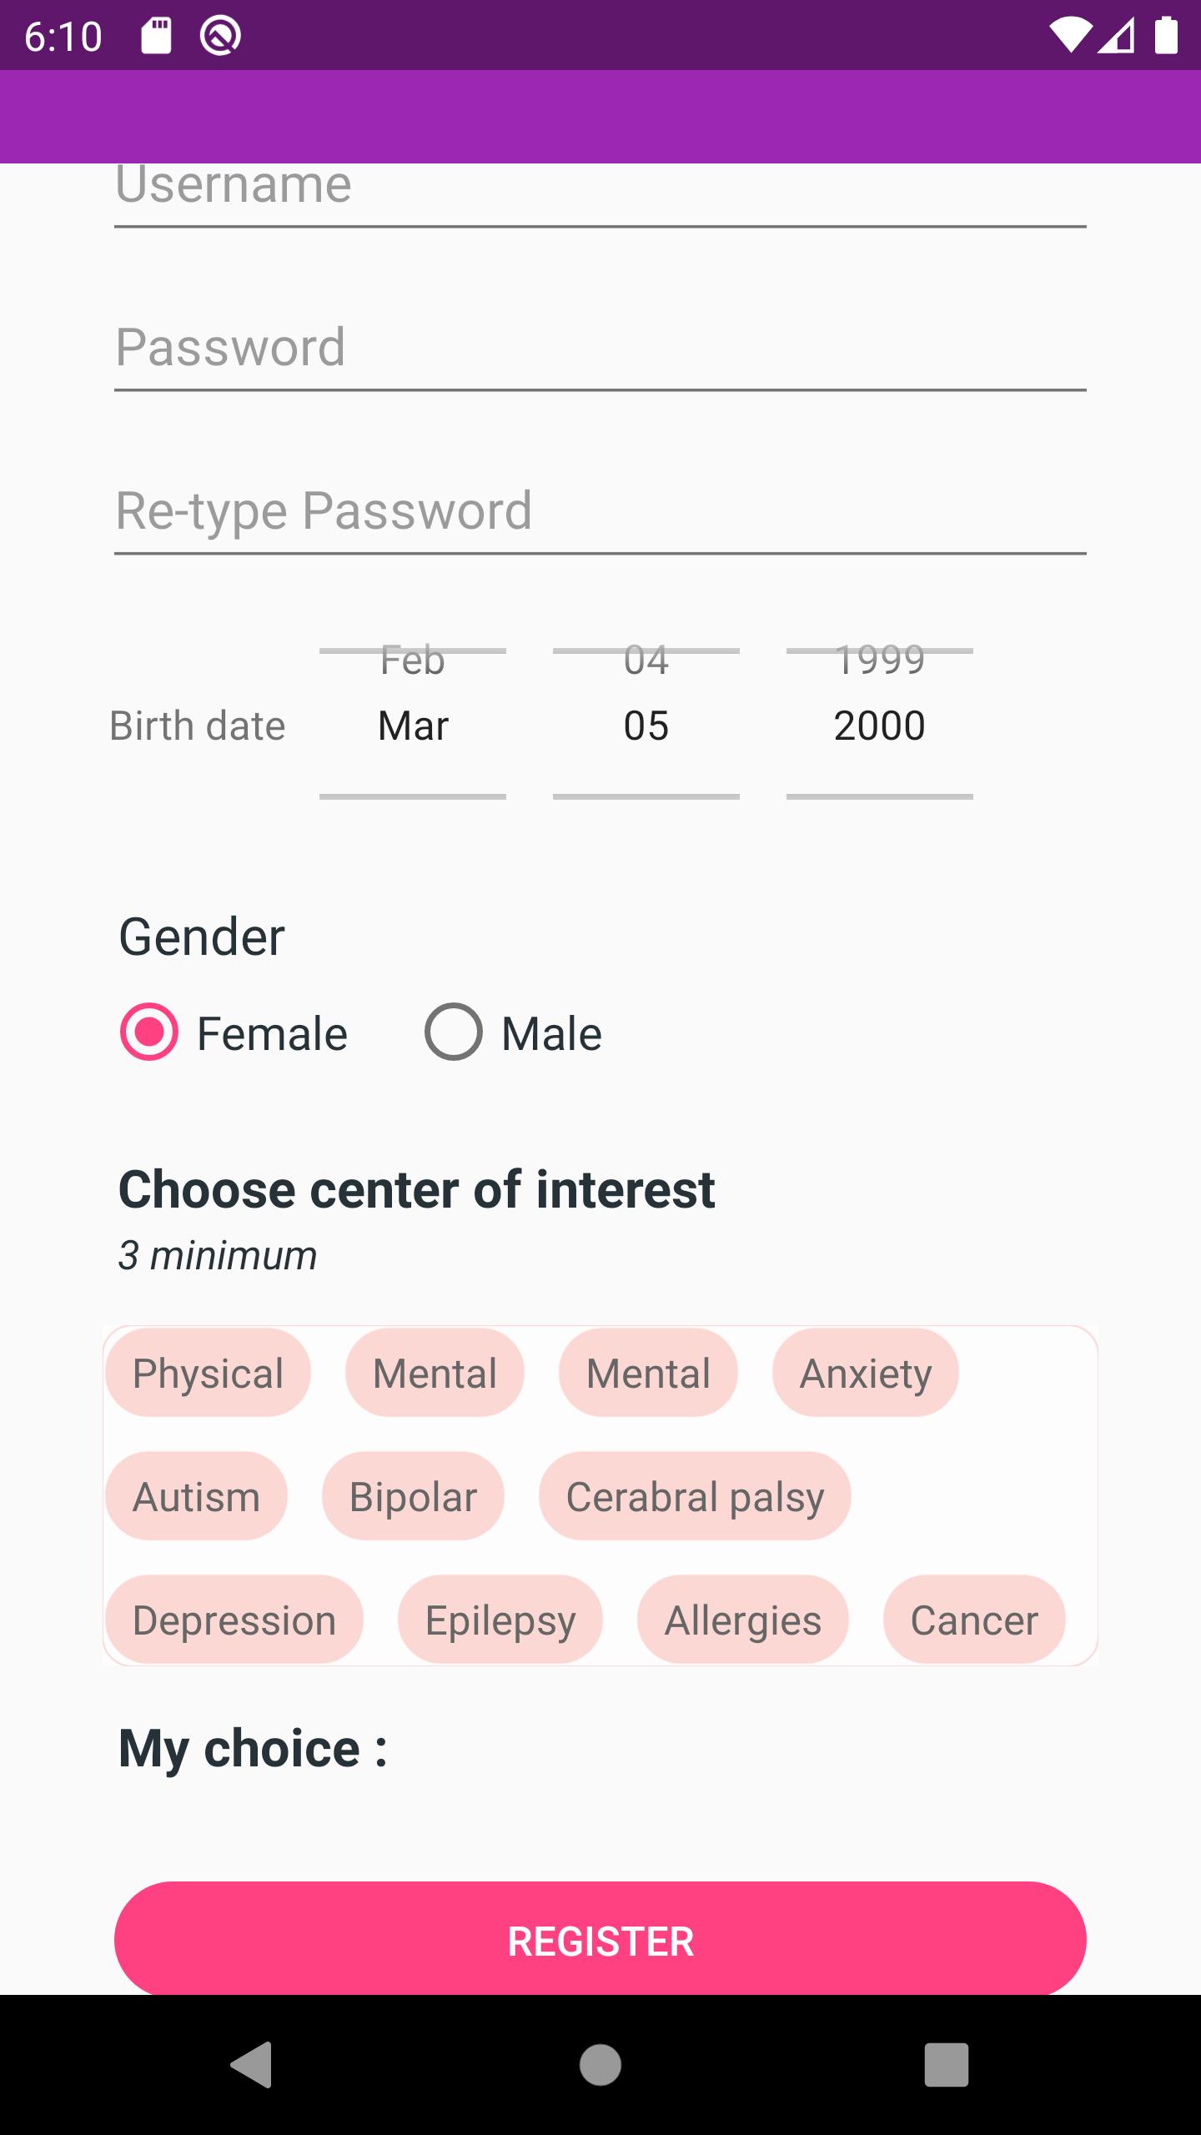The width and height of the screenshot is (1201, 2135).
Task: Tap the Username input field
Action: coord(600,193)
